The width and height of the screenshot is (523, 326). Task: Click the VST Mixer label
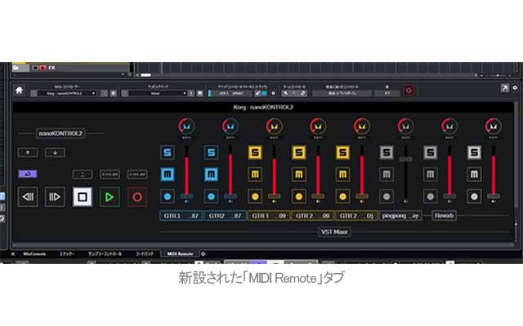click(x=334, y=231)
